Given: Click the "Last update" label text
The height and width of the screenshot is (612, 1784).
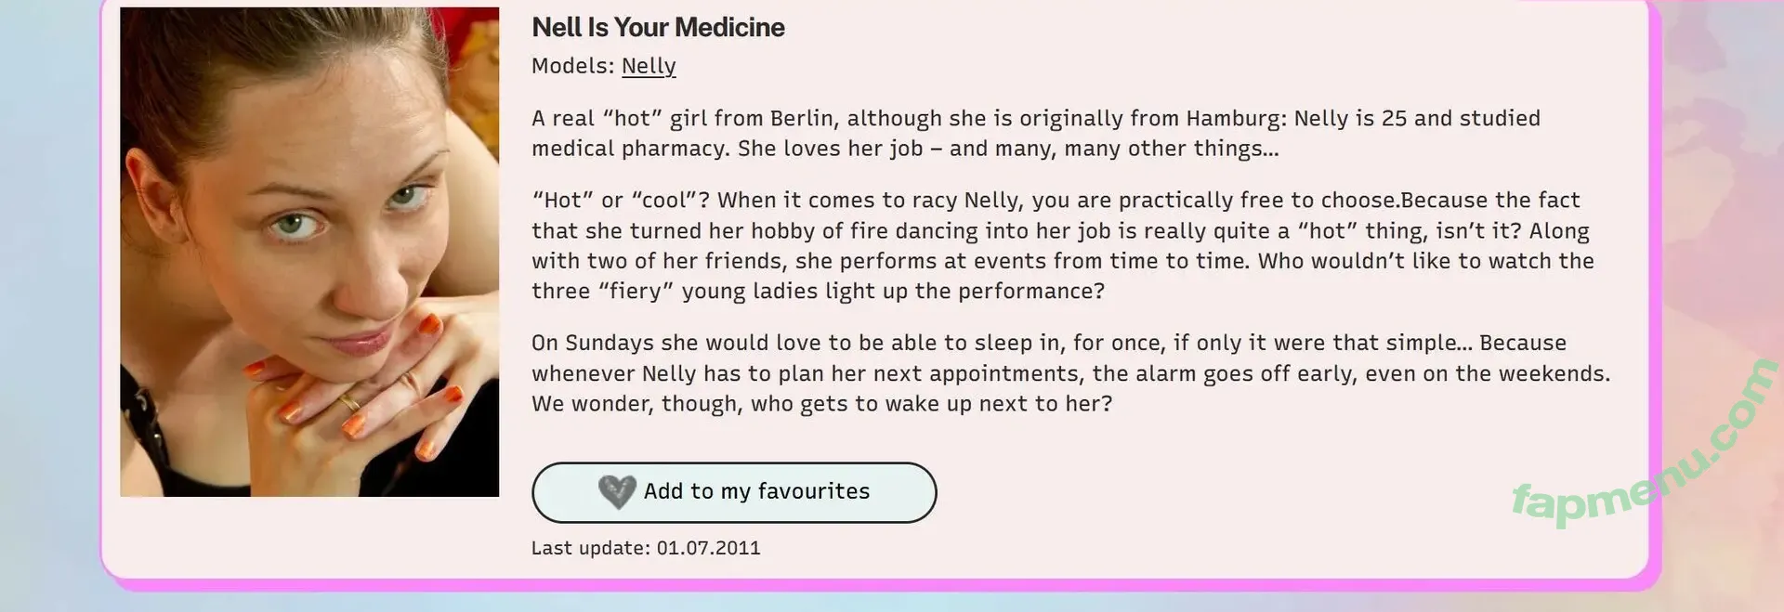Looking at the screenshot, I should (x=590, y=548).
